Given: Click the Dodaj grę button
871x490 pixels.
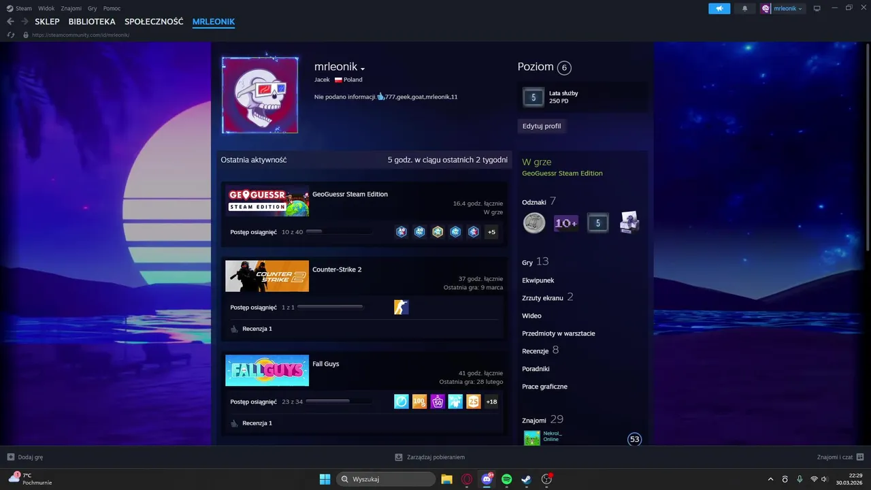Looking at the screenshot, I should tap(25, 457).
